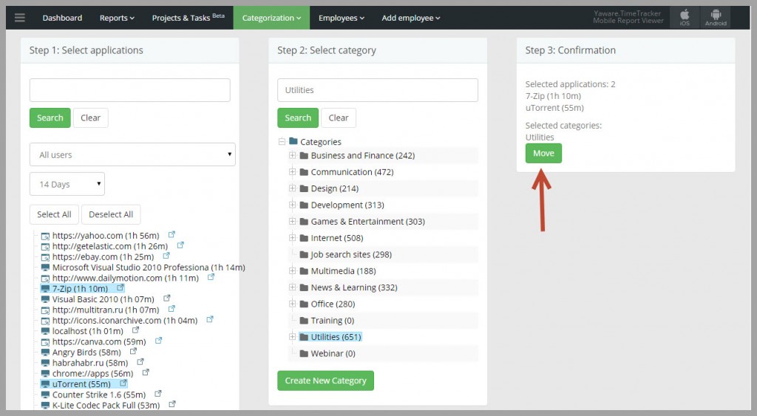The image size is (757, 416).
Task: Click the root Categories folder icon
Action: (293, 141)
